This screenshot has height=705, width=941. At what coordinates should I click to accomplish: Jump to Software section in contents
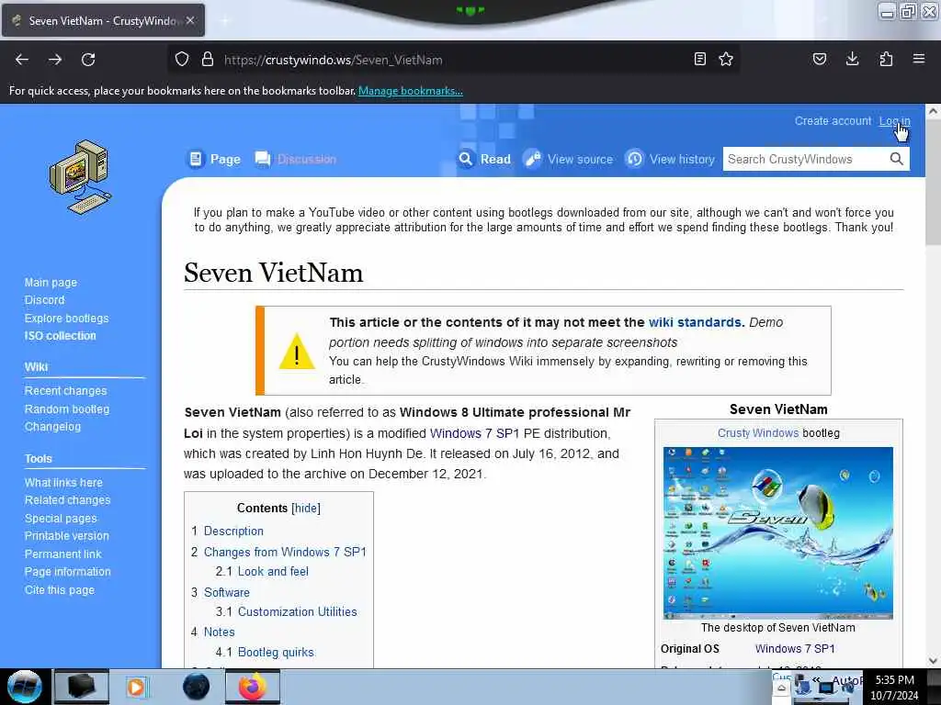227,592
